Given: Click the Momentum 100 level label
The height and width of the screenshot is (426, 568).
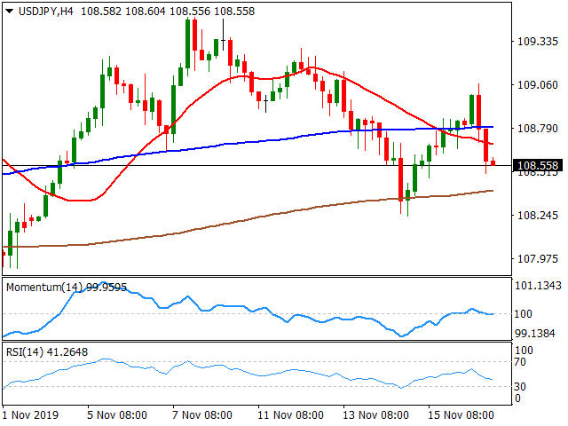Looking at the screenshot, I should (524, 313).
